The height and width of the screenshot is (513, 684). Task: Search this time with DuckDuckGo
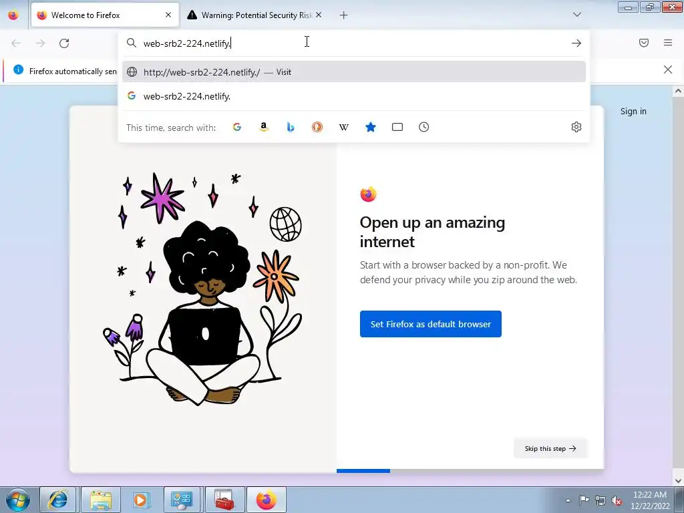coord(317,127)
